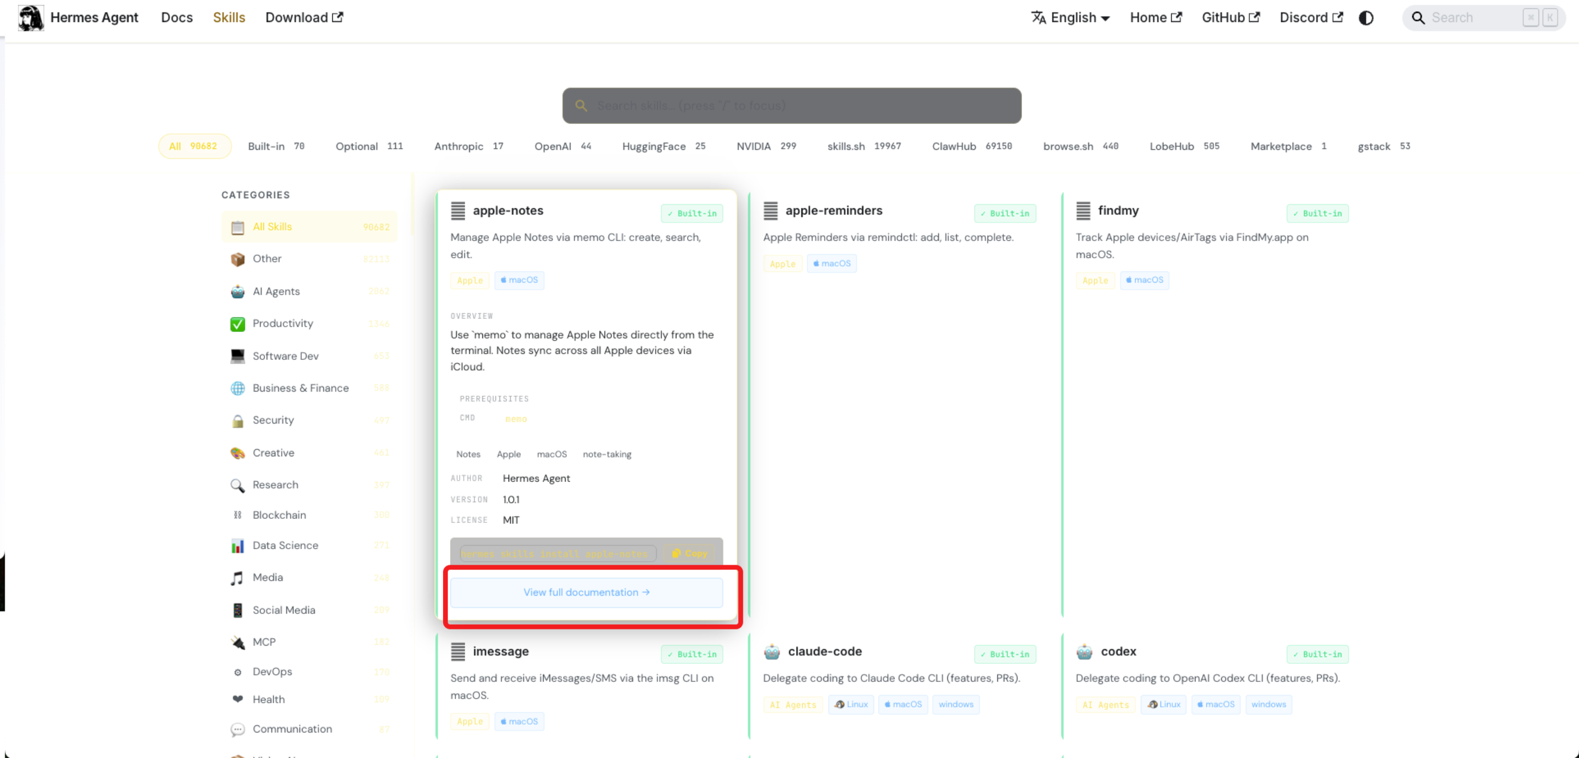Click the DevOps gear icon
This screenshot has height=758, width=1579.
[x=237, y=672]
